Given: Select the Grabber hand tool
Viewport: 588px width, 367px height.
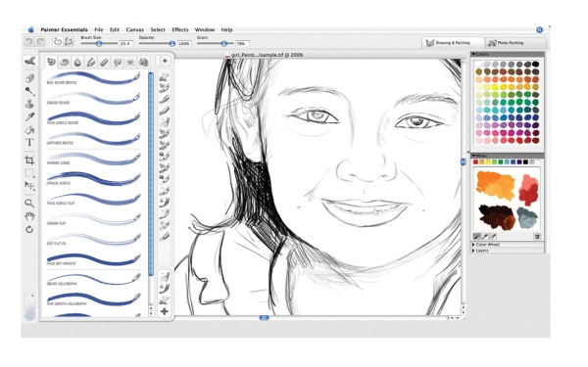Looking at the screenshot, I should click(29, 216).
